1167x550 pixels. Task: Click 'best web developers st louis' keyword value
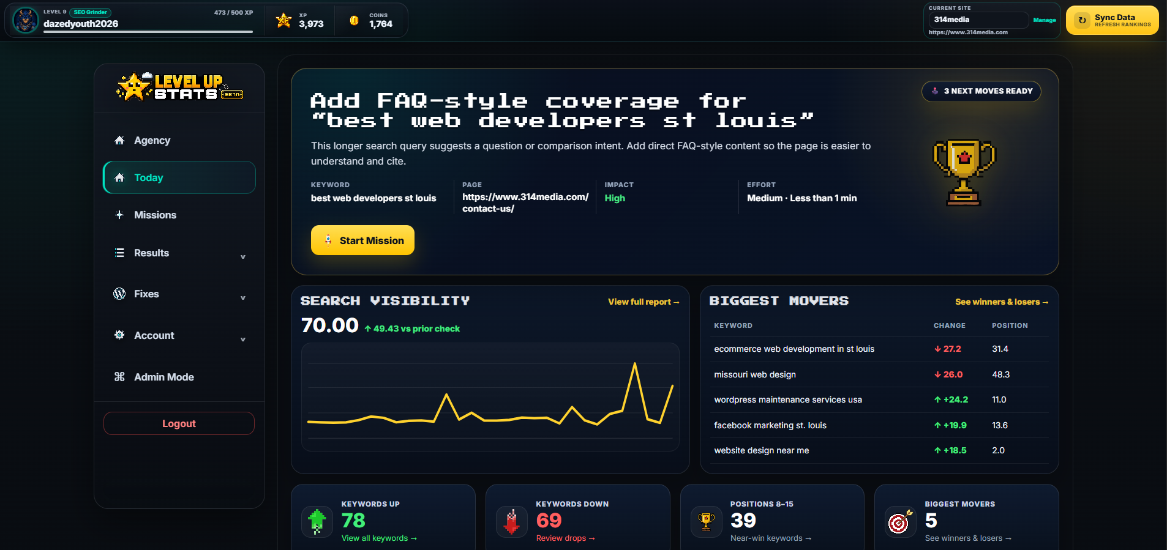[x=373, y=198]
